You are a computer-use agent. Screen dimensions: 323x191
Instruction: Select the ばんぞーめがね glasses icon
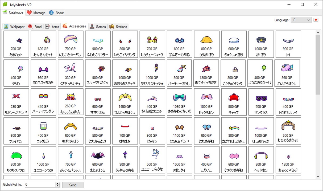179,44
